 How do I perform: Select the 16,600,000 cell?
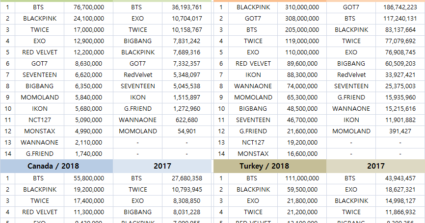[302, 154]
